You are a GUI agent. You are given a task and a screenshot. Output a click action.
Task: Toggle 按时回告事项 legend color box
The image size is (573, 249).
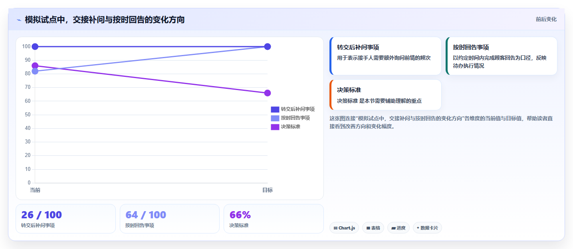[275, 118]
